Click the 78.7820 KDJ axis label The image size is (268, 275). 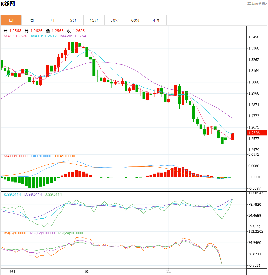(255, 204)
